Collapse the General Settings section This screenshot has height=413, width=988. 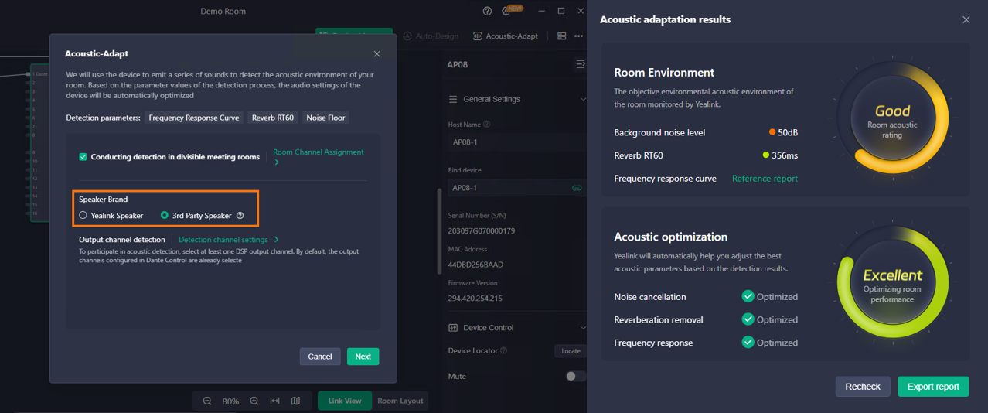point(583,99)
